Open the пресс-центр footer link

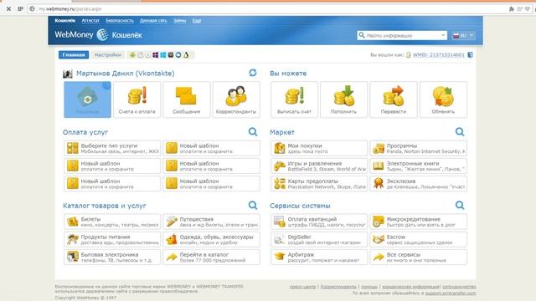[302, 287]
